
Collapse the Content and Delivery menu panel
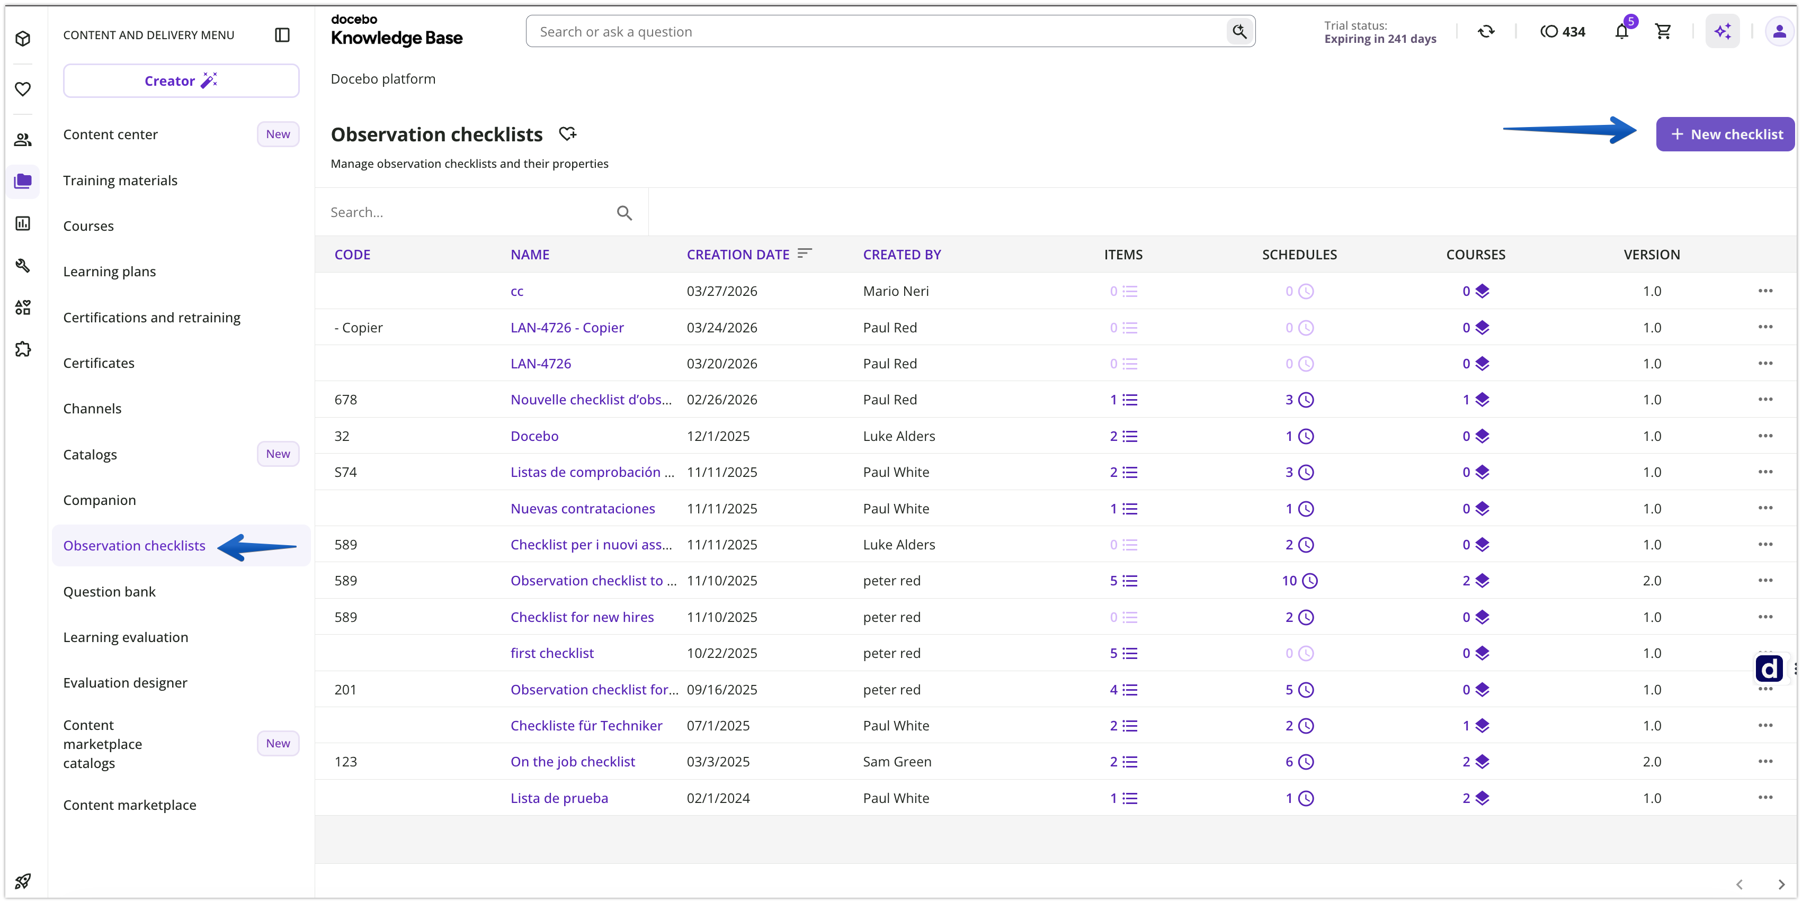point(283,35)
